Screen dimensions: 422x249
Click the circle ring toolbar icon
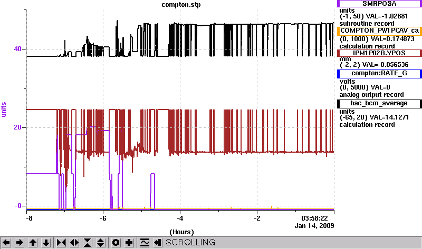pos(116,243)
